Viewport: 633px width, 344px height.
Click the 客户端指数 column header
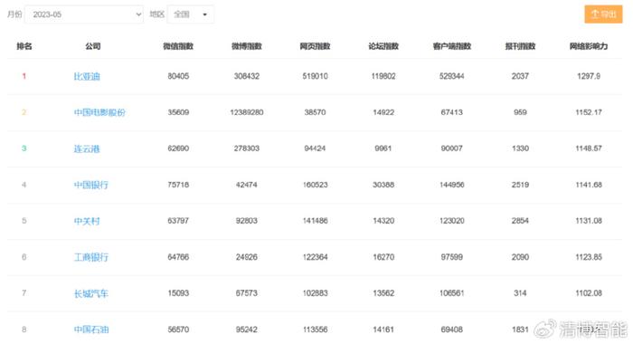pyautogui.click(x=452, y=46)
